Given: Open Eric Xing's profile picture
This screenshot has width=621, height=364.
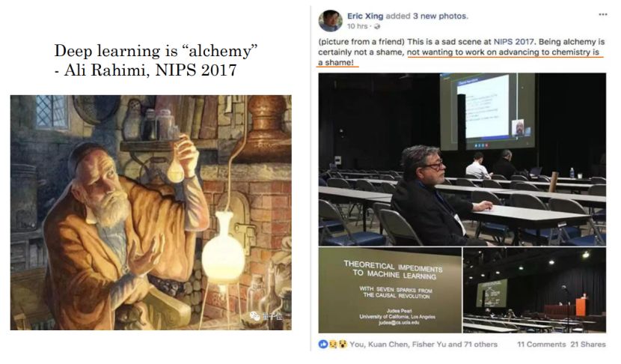Looking at the screenshot, I should [x=330, y=21].
